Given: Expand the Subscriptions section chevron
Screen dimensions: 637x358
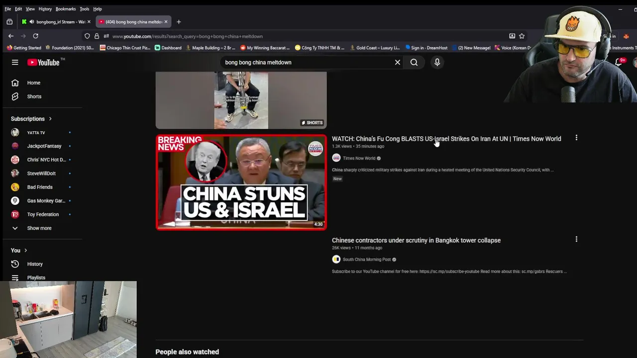Looking at the screenshot, I should click(x=50, y=119).
